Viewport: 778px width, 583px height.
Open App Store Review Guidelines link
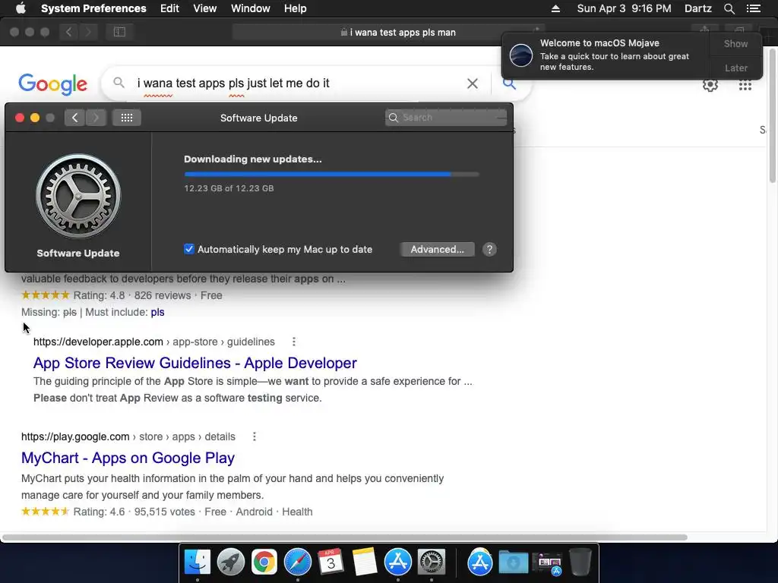coord(195,363)
